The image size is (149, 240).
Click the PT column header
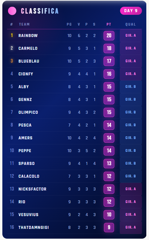point(109,24)
